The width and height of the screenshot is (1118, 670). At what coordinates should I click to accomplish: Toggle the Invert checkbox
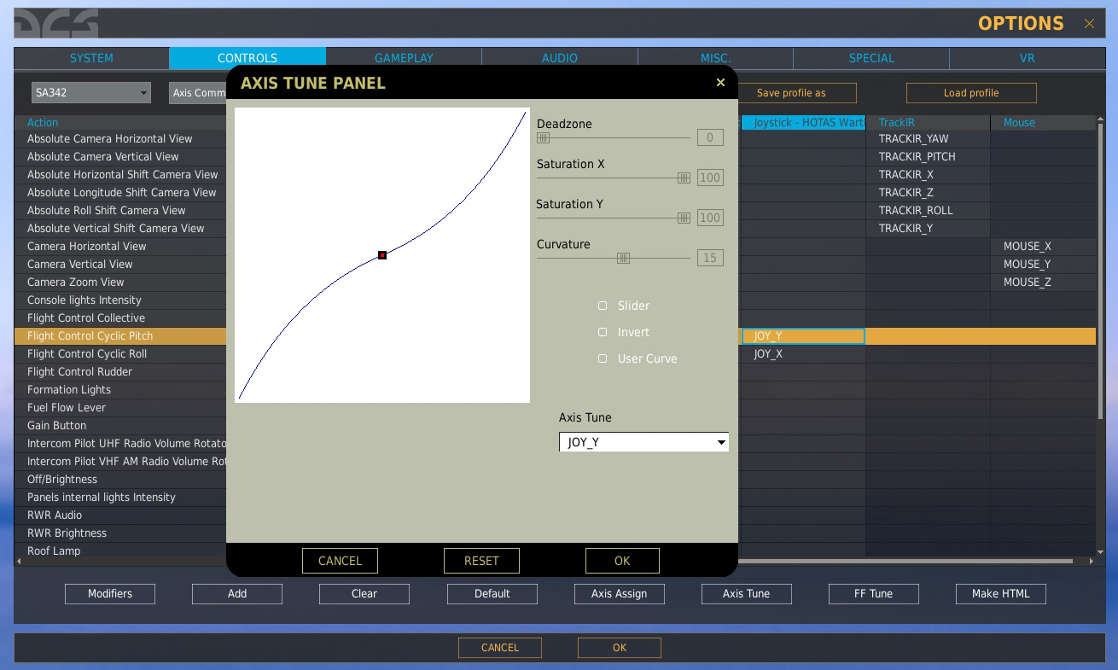click(603, 332)
